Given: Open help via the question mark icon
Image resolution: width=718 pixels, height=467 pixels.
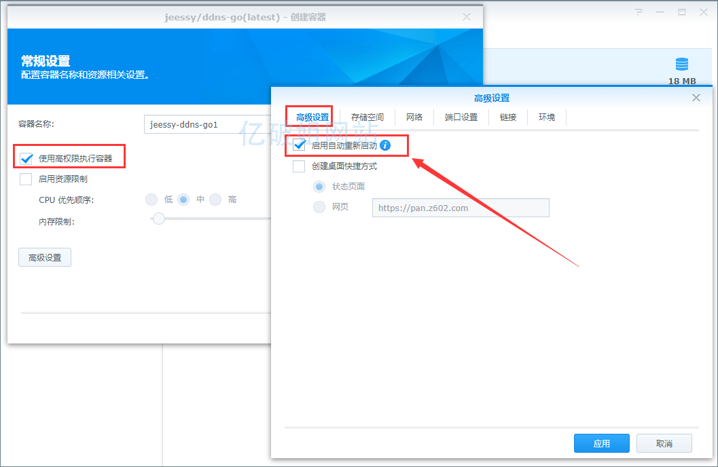Looking at the screenshot, I should click(638, 12).
